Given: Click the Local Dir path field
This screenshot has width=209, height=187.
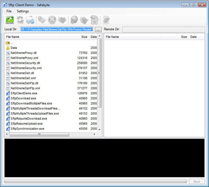Looking at the screenshot, I should pyautogui.click(x=57, y=30).
